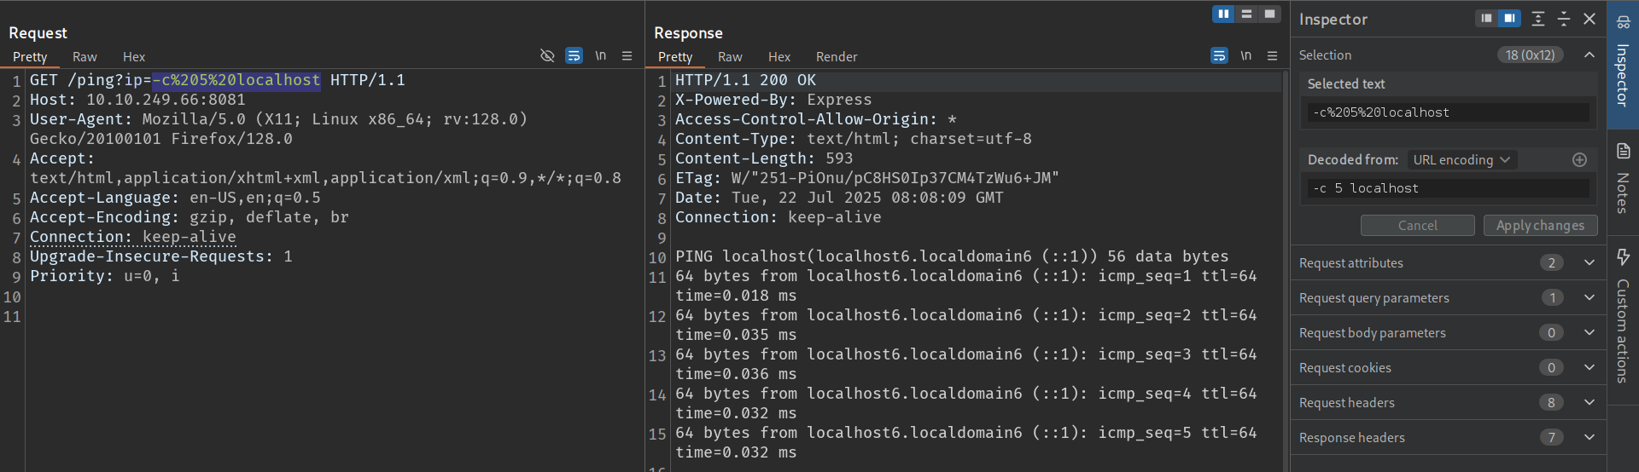Click the decoded text field '-c 5 localhost'
Viewport: 1639px width, 472px height.
[x=1448, y=188]
